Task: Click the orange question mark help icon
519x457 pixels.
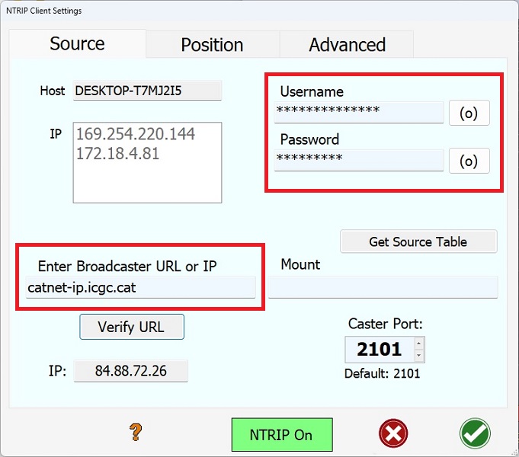Action: [136, 434]
